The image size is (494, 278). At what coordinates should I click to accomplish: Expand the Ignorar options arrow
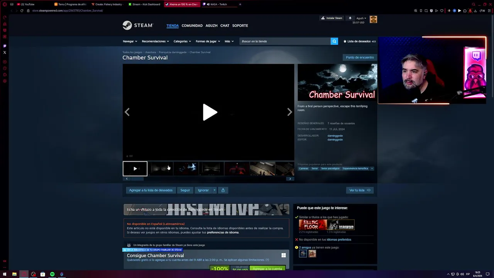tap(215, 190)
